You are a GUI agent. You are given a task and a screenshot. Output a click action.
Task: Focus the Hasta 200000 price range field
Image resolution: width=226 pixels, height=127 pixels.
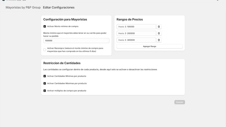pos(136,33)
